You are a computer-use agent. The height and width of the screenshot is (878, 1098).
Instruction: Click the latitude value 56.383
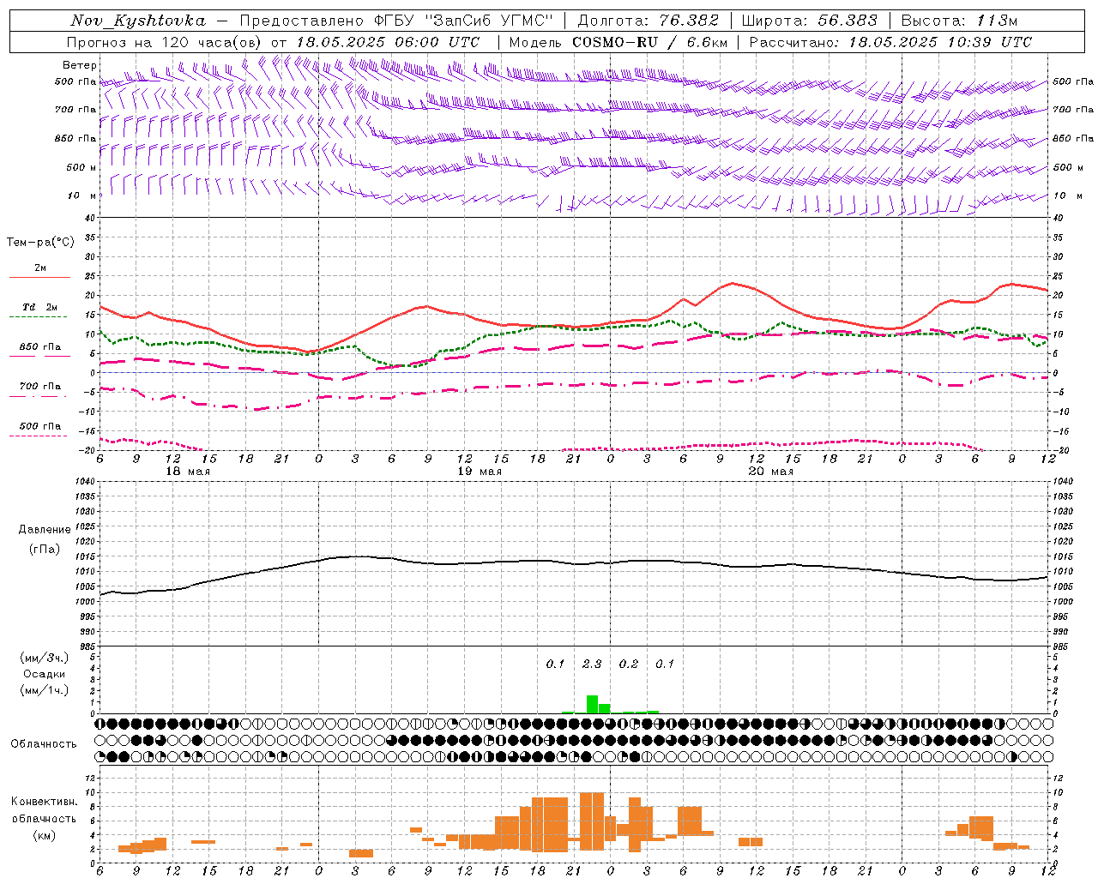tap(848, 21)
